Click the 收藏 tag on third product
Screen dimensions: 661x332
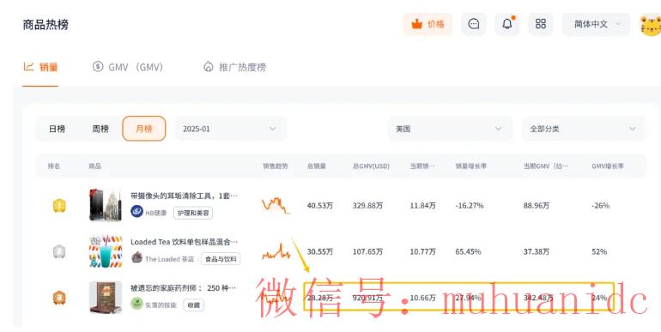point(193,305)
